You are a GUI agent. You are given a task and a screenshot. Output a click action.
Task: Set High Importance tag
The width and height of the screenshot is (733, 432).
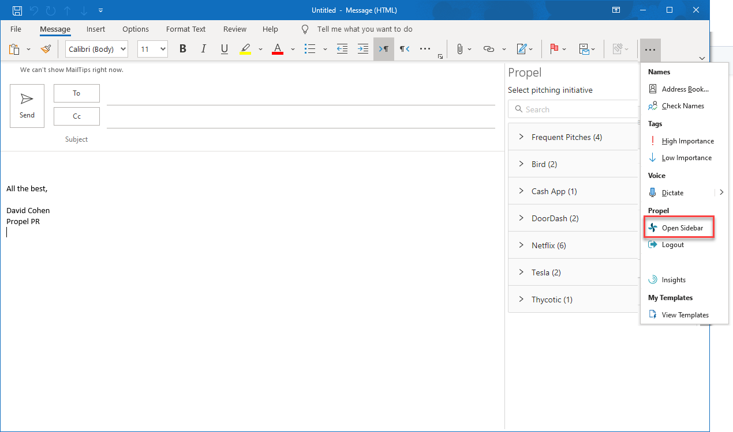click(x=684, y=141)
